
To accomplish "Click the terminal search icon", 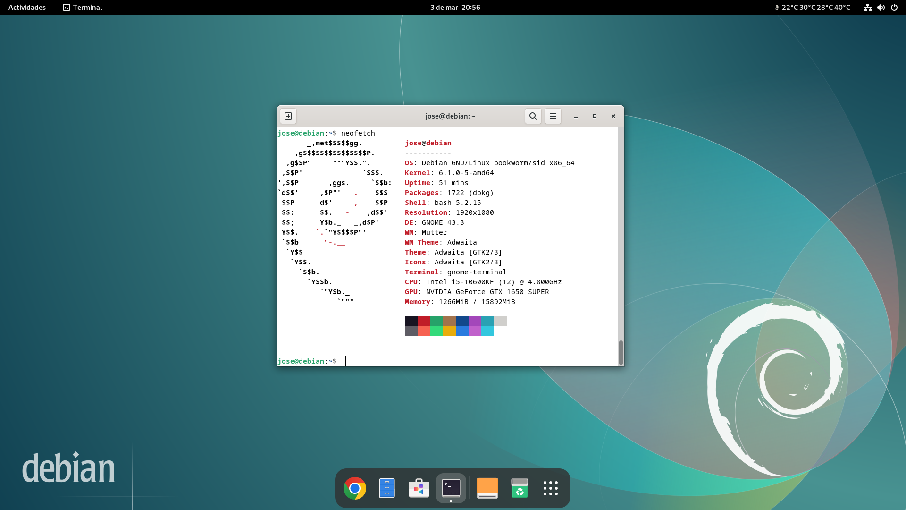I will pos(533,116).
